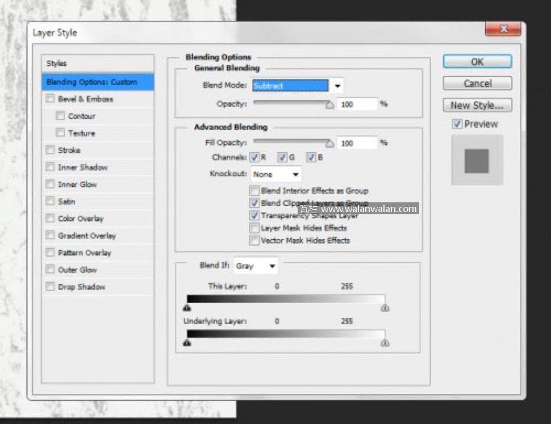Screen dimensions: 551x424
Task: Click Underlying Layer white point marker
Action: 385,343
